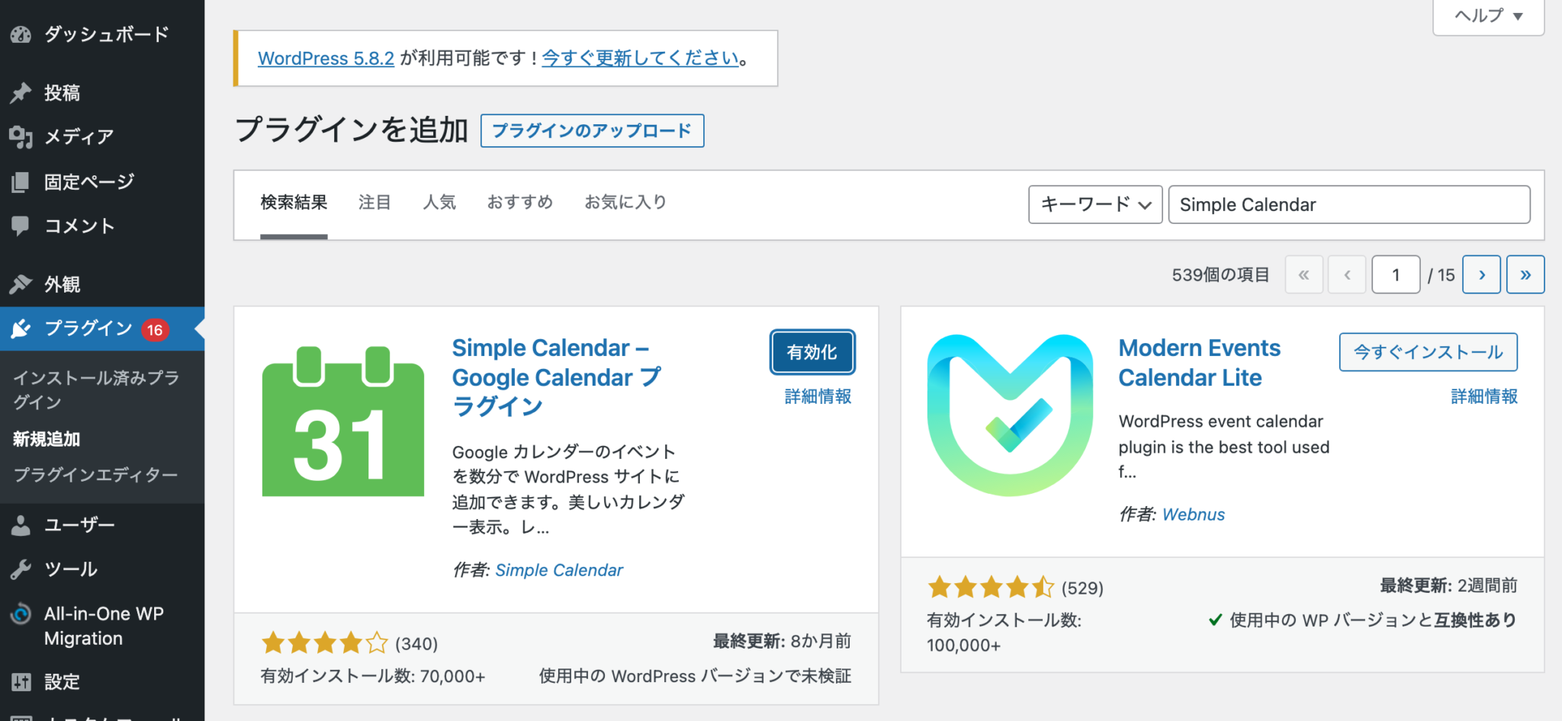The width and height of the screenshot is (1562, 721).
Task: Open the キーワード filter dropdown
Action: [1094, 204]
